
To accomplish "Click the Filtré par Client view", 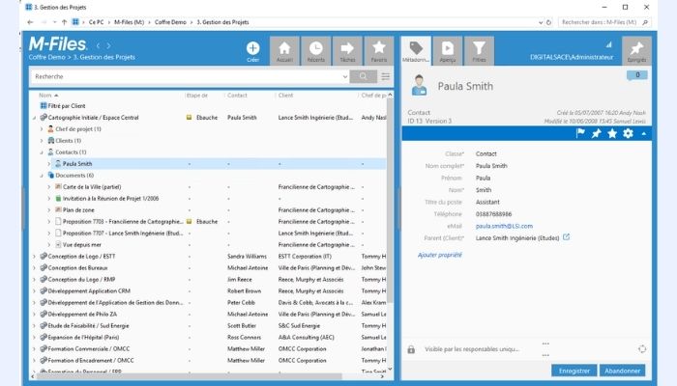I will [x=67, y=106].
